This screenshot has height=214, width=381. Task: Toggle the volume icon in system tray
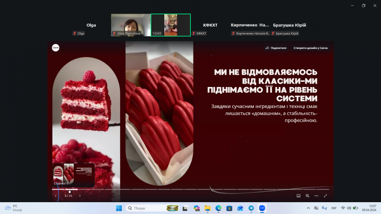(x=349, y=208)
